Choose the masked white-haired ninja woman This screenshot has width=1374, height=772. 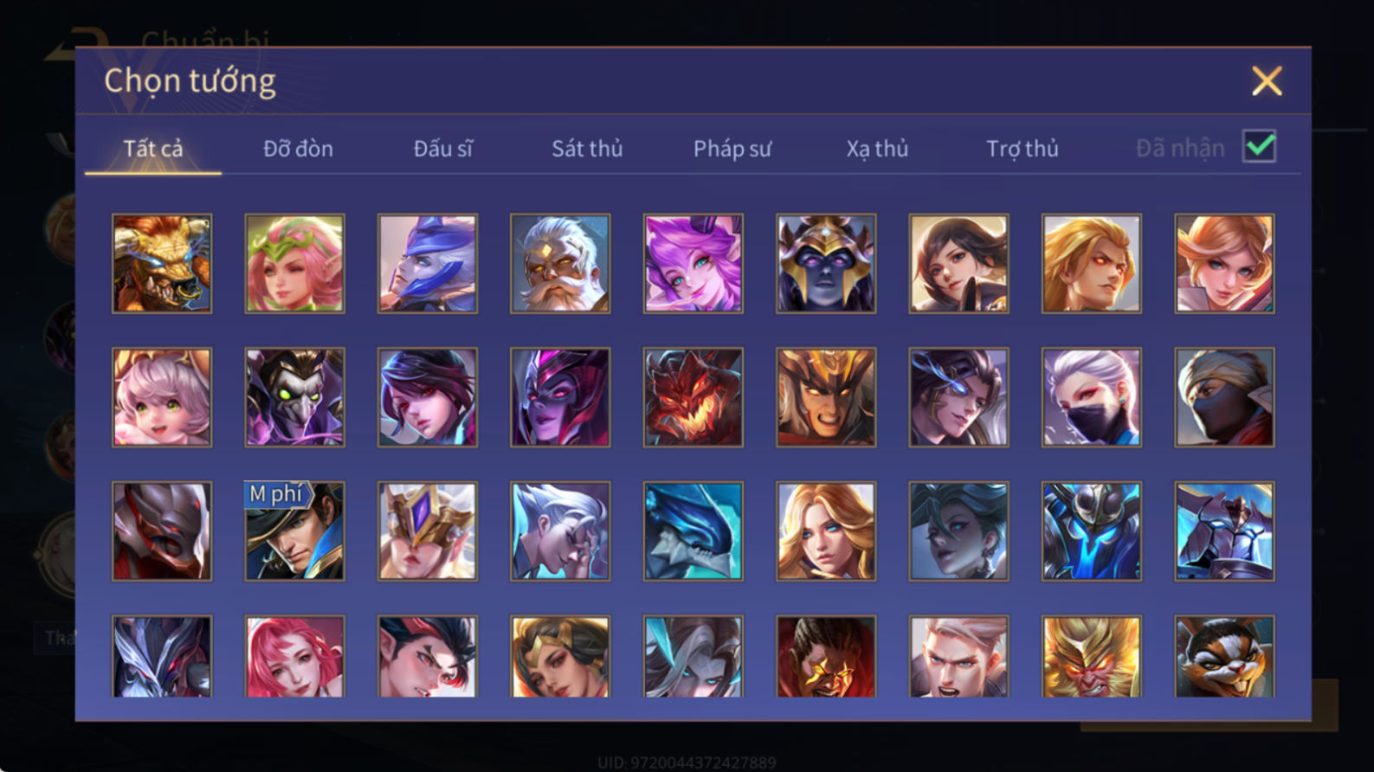coord(1091,397)
